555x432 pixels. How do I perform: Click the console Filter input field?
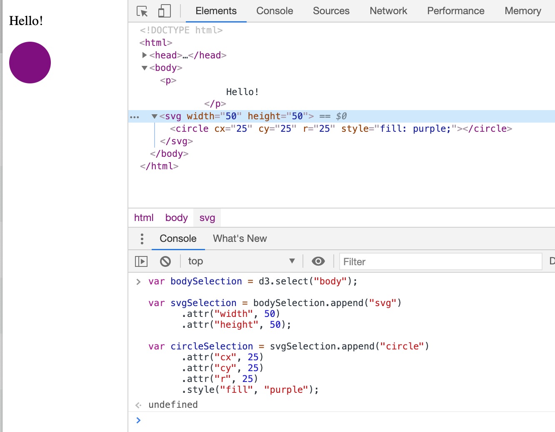[x=440, y=261]
